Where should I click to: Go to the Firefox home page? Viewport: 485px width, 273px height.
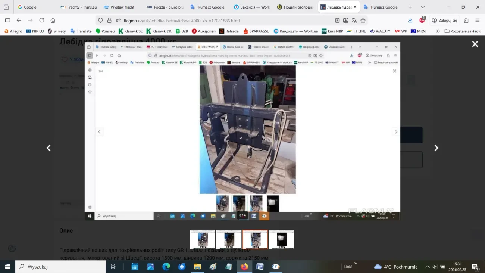click(53, 21)
